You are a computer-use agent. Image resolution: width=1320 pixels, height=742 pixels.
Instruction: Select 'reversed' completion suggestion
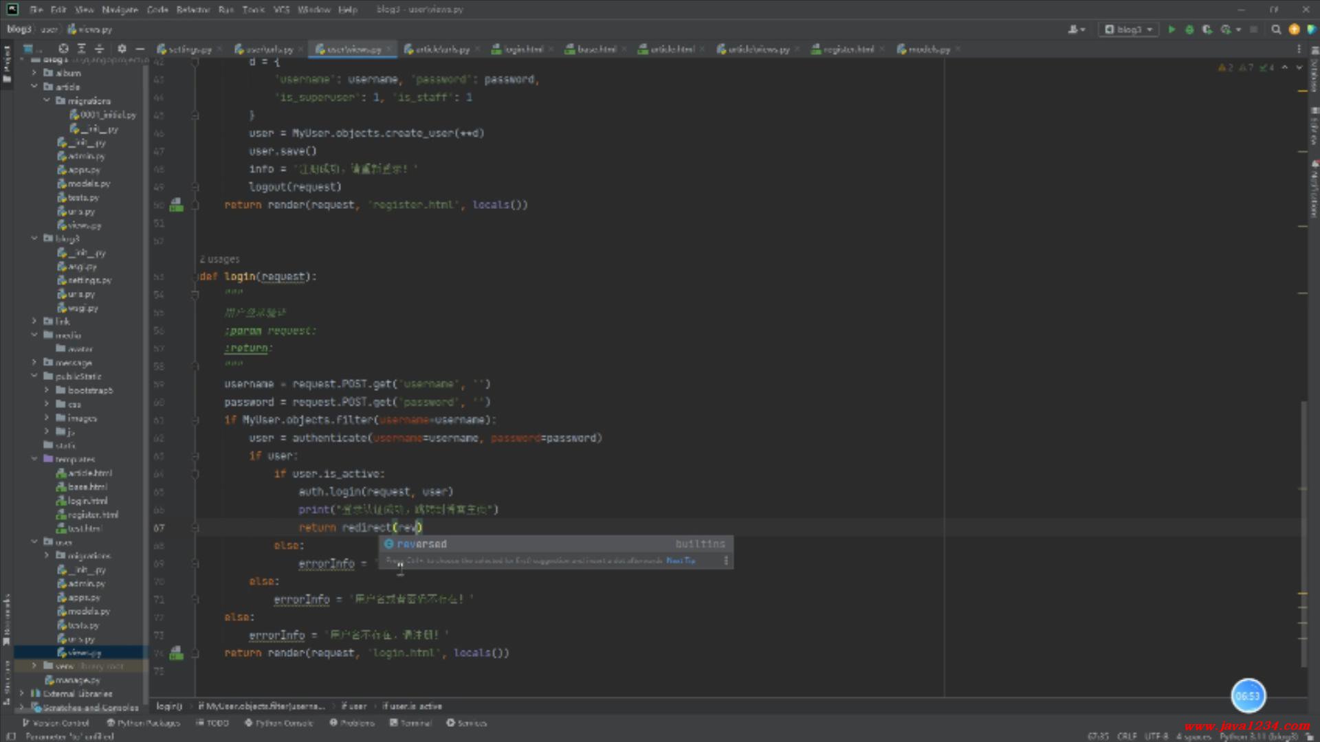pos(421,544)
